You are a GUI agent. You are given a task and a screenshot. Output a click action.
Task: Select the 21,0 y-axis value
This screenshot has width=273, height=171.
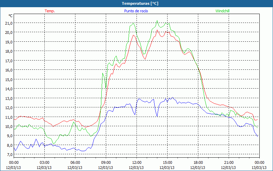pyautogui.click(x=9, y=23)
